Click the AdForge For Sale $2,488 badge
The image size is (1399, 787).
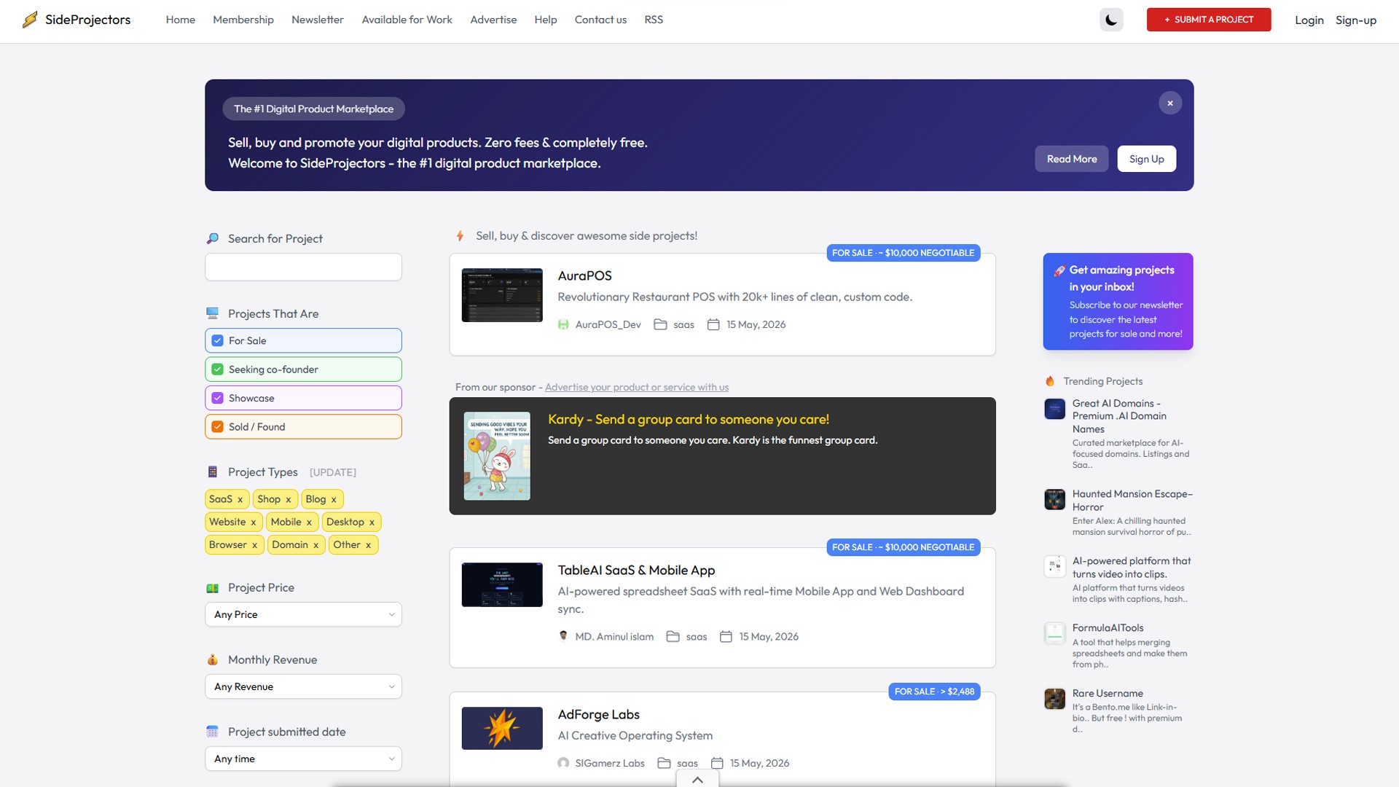tap(934, 692)
